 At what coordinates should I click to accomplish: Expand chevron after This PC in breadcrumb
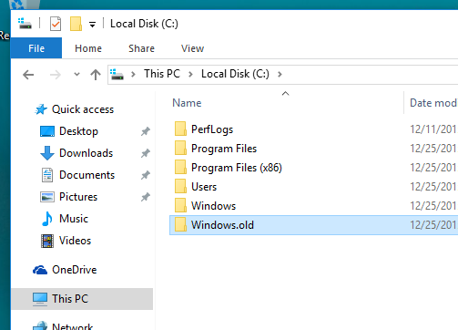(x=190, y=74)
